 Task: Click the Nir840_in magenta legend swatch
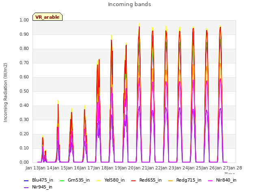[210, 180]
